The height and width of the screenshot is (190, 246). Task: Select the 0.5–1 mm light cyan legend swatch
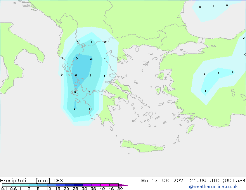point(16,185)
